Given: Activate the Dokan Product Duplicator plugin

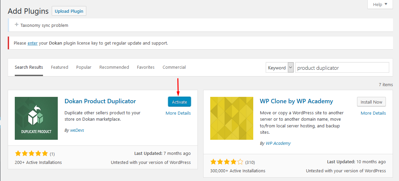Looking at the screenshot, I should (179, 102).
